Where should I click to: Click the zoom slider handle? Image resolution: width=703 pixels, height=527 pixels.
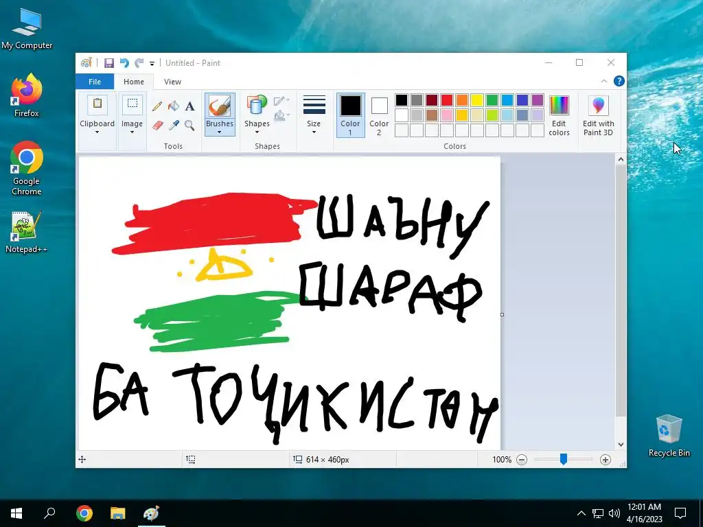pos(564,459)
